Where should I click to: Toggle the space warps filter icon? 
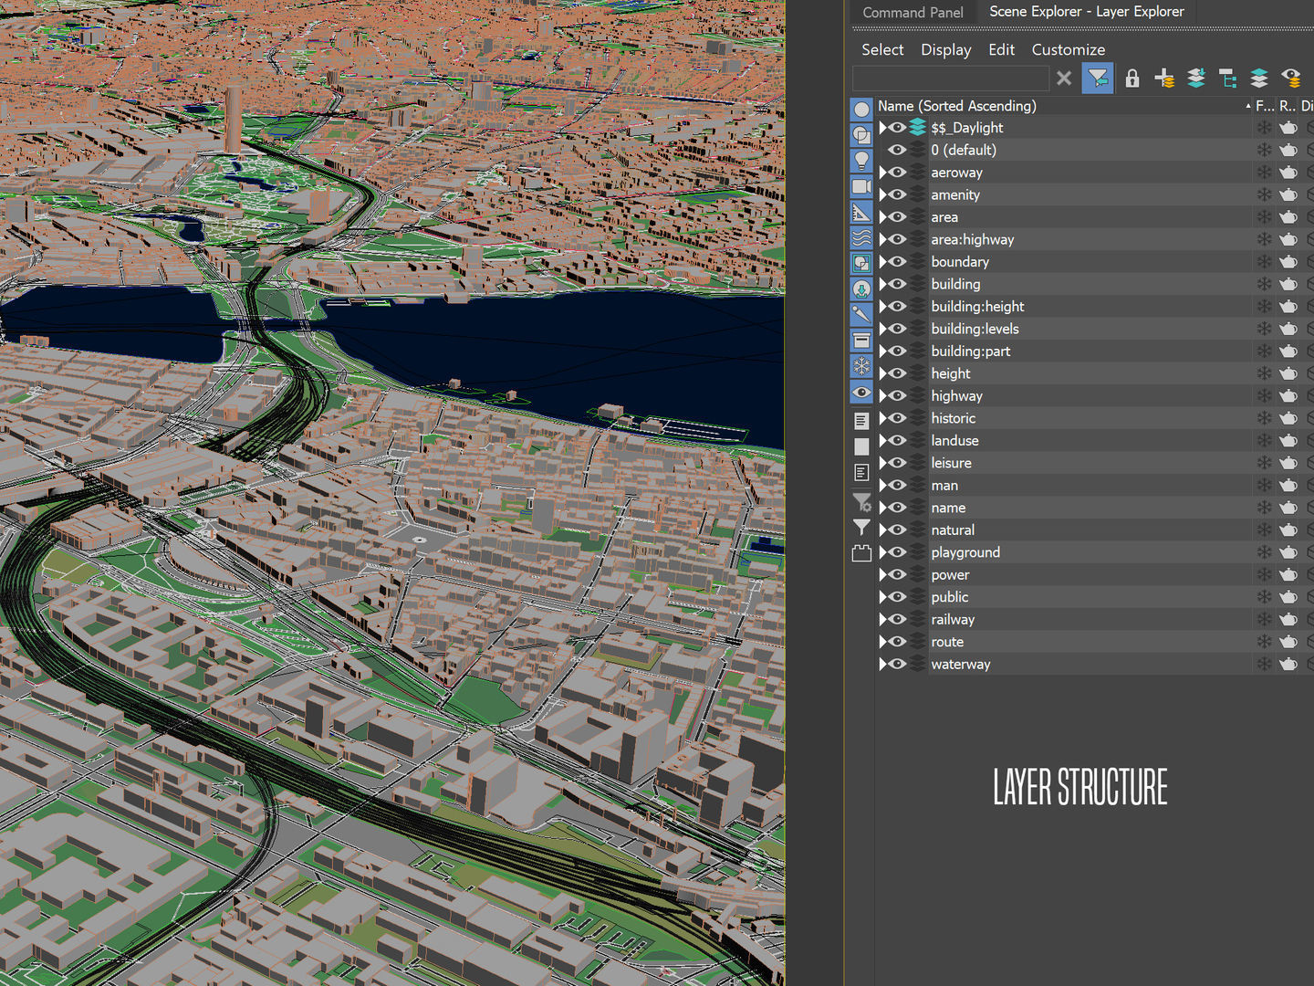[x=861, y=238]
